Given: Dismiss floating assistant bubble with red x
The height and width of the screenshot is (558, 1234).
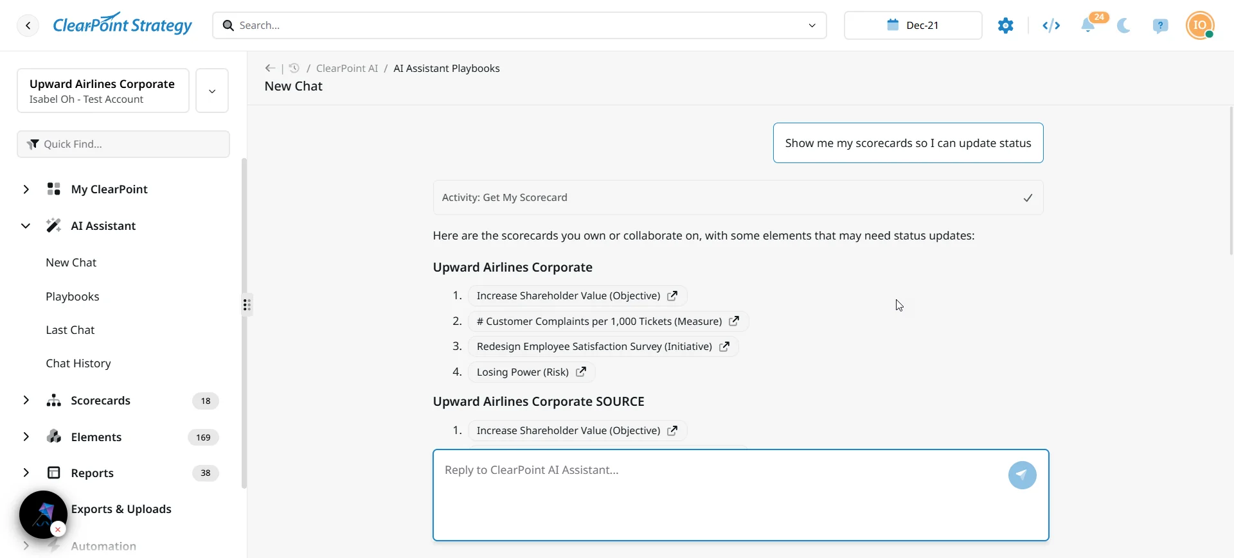Looking at the screenshot, I should pyautogui.click(x=58, y=529).
